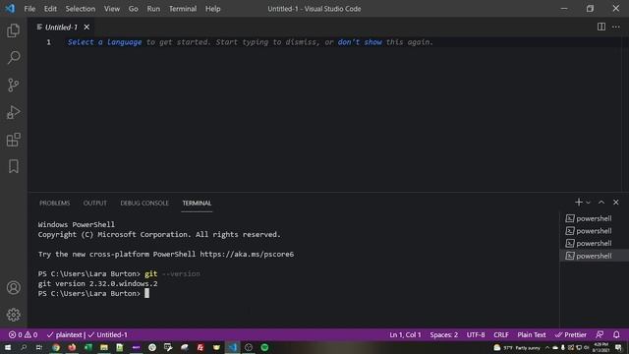Click the Prettier status bar item

[x=571, y=334]
